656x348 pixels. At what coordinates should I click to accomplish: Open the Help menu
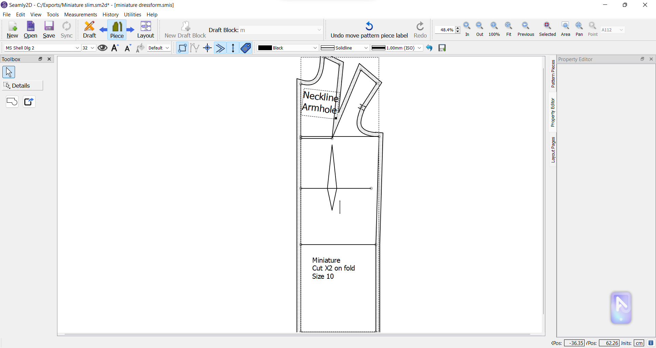point(152,15)
